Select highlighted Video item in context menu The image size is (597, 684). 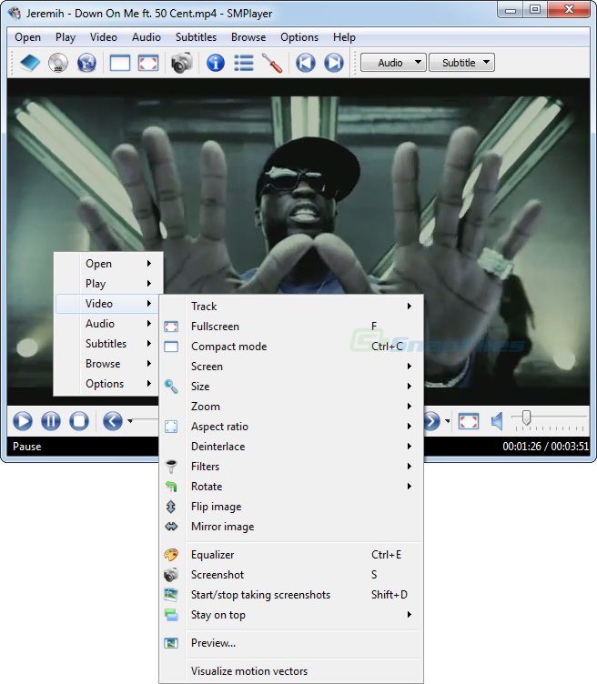pos(107,304)
